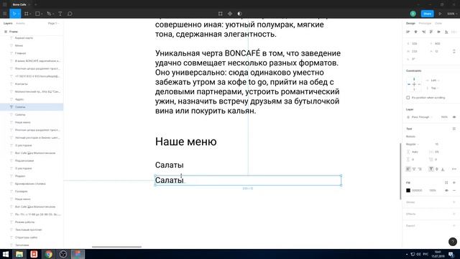The width and height of the screenshot is (460, 259).
Task: Open Chrome from Windows taskbar
Action: coord(49,254)
